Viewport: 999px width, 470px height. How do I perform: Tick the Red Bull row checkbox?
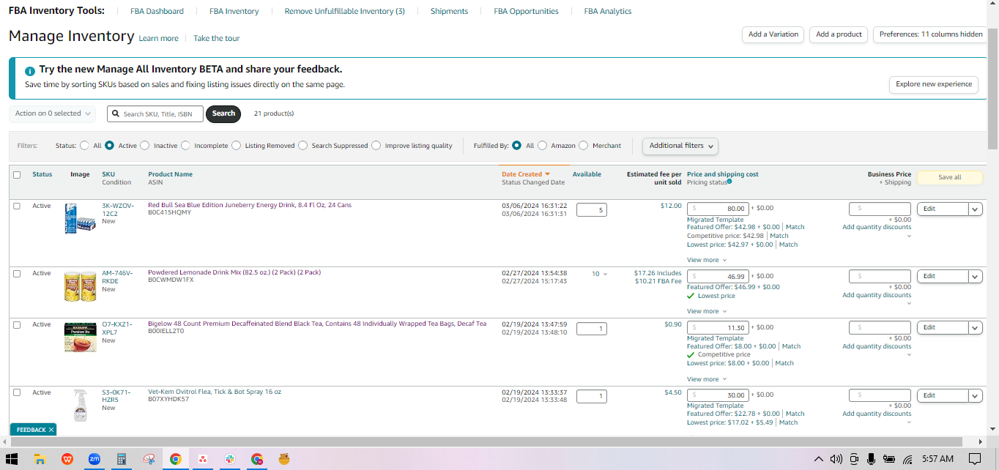click(17, 206)
